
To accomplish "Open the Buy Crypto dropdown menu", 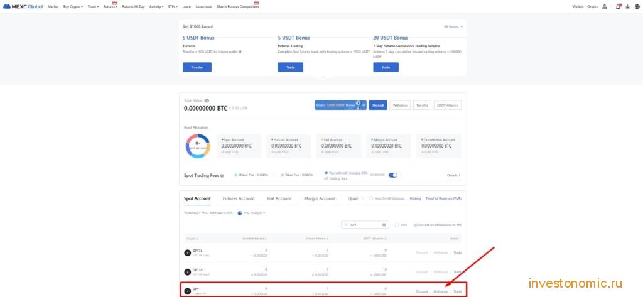I will click(x=73, y=6).
